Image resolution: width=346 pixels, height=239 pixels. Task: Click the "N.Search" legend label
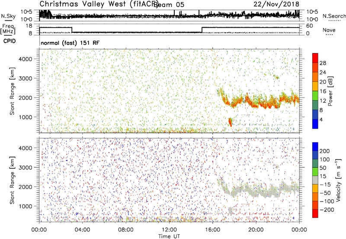point(334,16)
